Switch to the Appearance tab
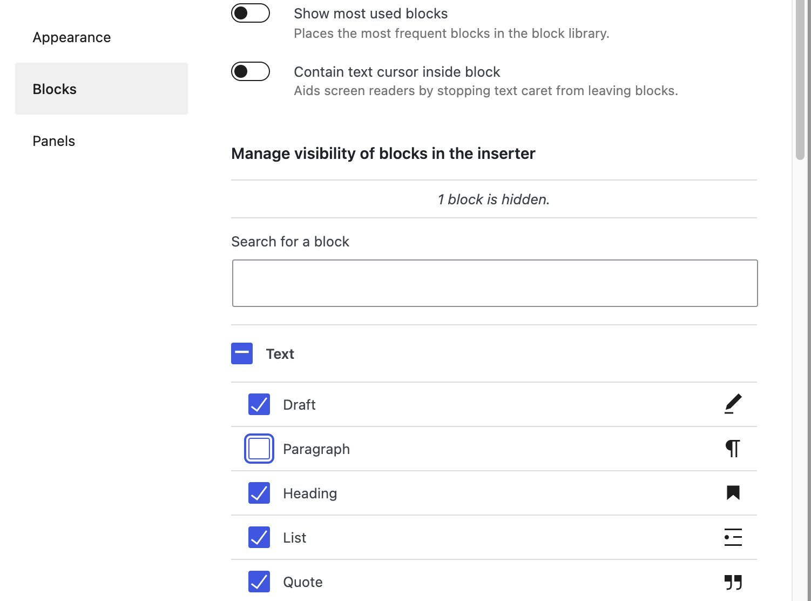811x601 pixels. tap(72, 37)
